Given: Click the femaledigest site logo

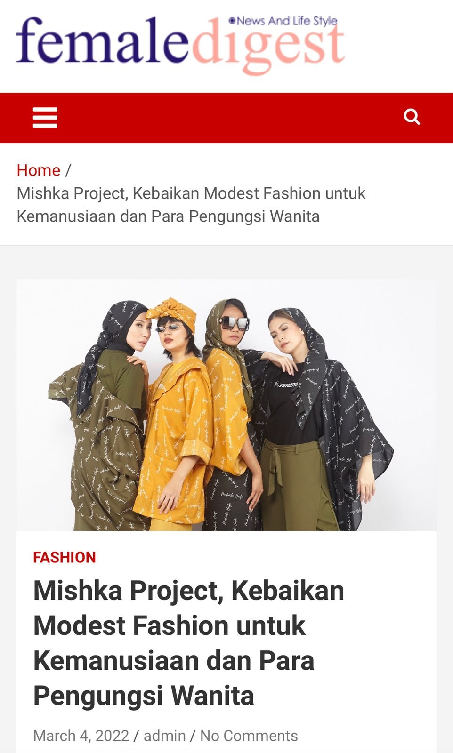Looking at the screenshot, I should pyautogui.click(x=181, y=45).
